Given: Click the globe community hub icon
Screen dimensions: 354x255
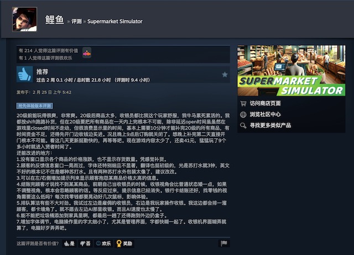Looking at the screenshot, I should coord(243,114).
